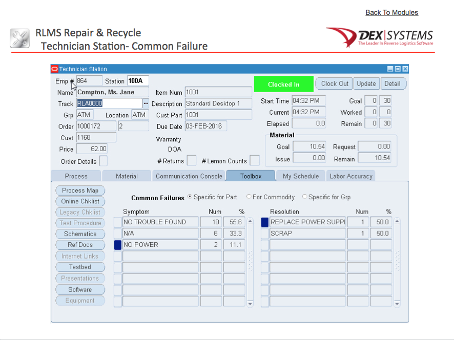
Task: Switch to the Communication Console tab
Action: 189,176
